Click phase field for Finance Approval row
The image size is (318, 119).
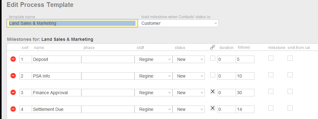pyautogui.click(x=108, y=93)
